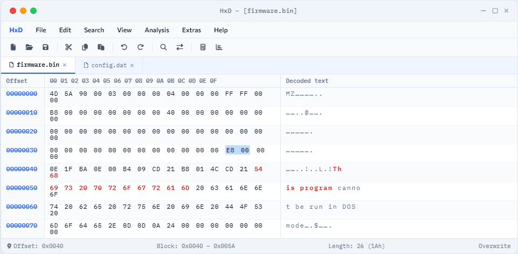Click offset 00000050 row label
The image size is (518, 254).
click(22, 188)
